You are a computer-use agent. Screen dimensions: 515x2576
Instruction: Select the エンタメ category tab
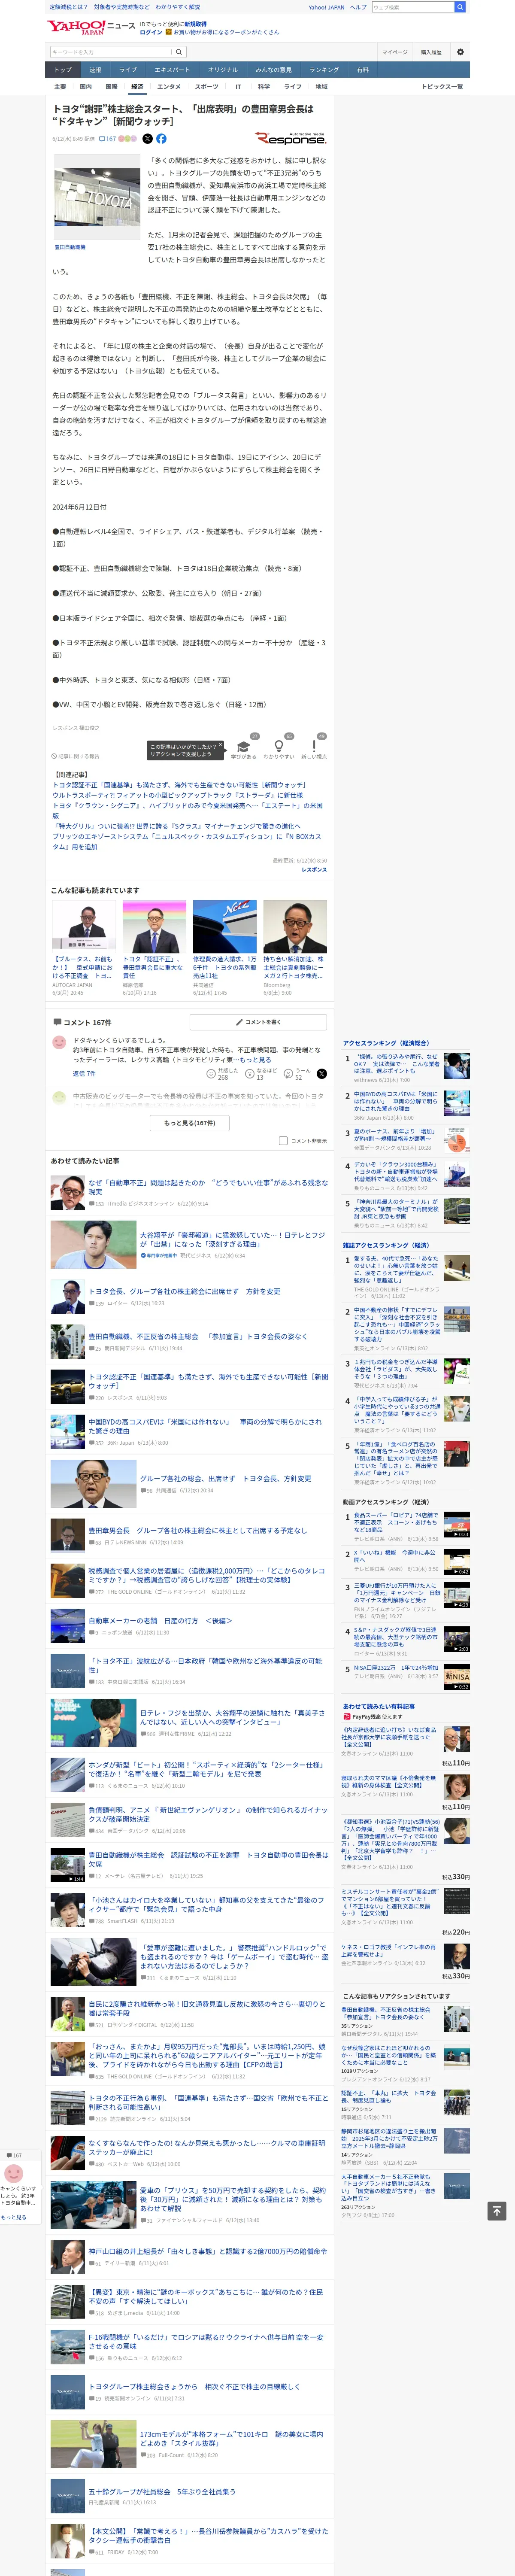click(169, 87)
